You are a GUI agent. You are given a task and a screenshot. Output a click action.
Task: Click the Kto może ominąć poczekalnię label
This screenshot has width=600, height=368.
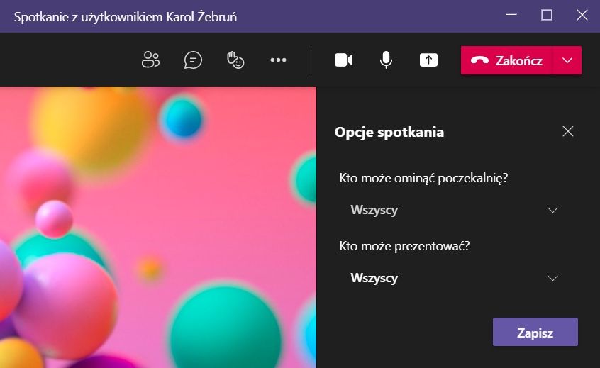423,178
